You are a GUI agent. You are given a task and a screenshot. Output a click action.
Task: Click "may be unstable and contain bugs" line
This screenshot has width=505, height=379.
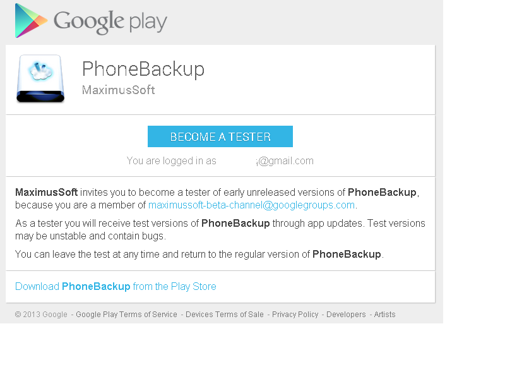pos(90,236)
